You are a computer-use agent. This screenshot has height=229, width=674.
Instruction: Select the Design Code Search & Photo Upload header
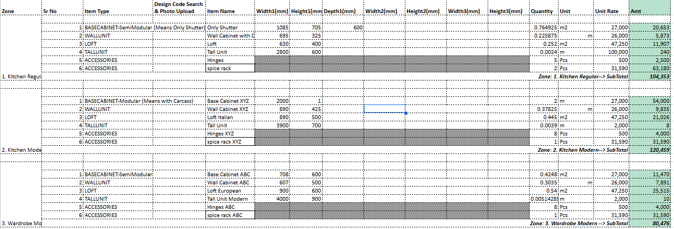(179, 8)
